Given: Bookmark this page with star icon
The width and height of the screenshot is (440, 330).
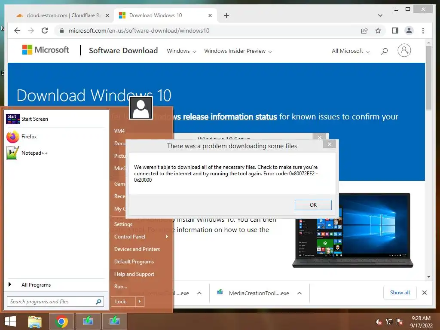Looking at the screenshot, I should point(378,31).
